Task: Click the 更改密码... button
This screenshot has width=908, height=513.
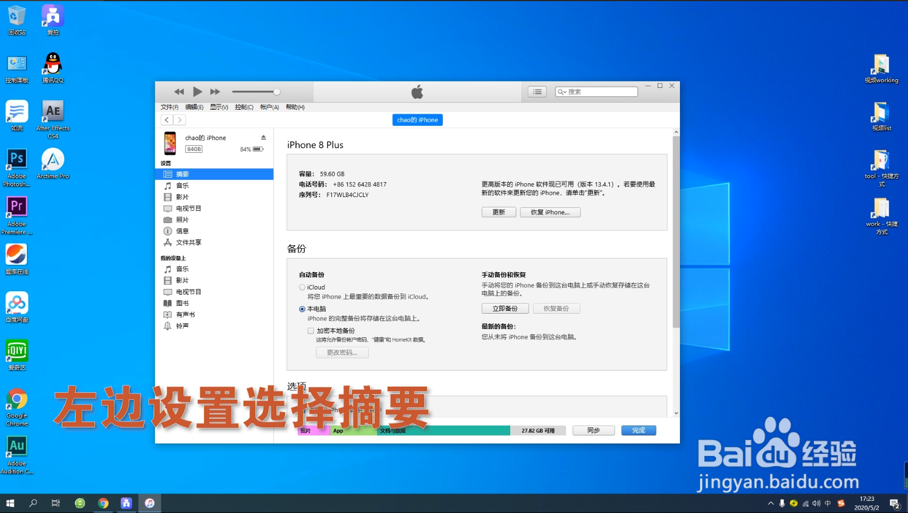Action: [x=342, y=353]
